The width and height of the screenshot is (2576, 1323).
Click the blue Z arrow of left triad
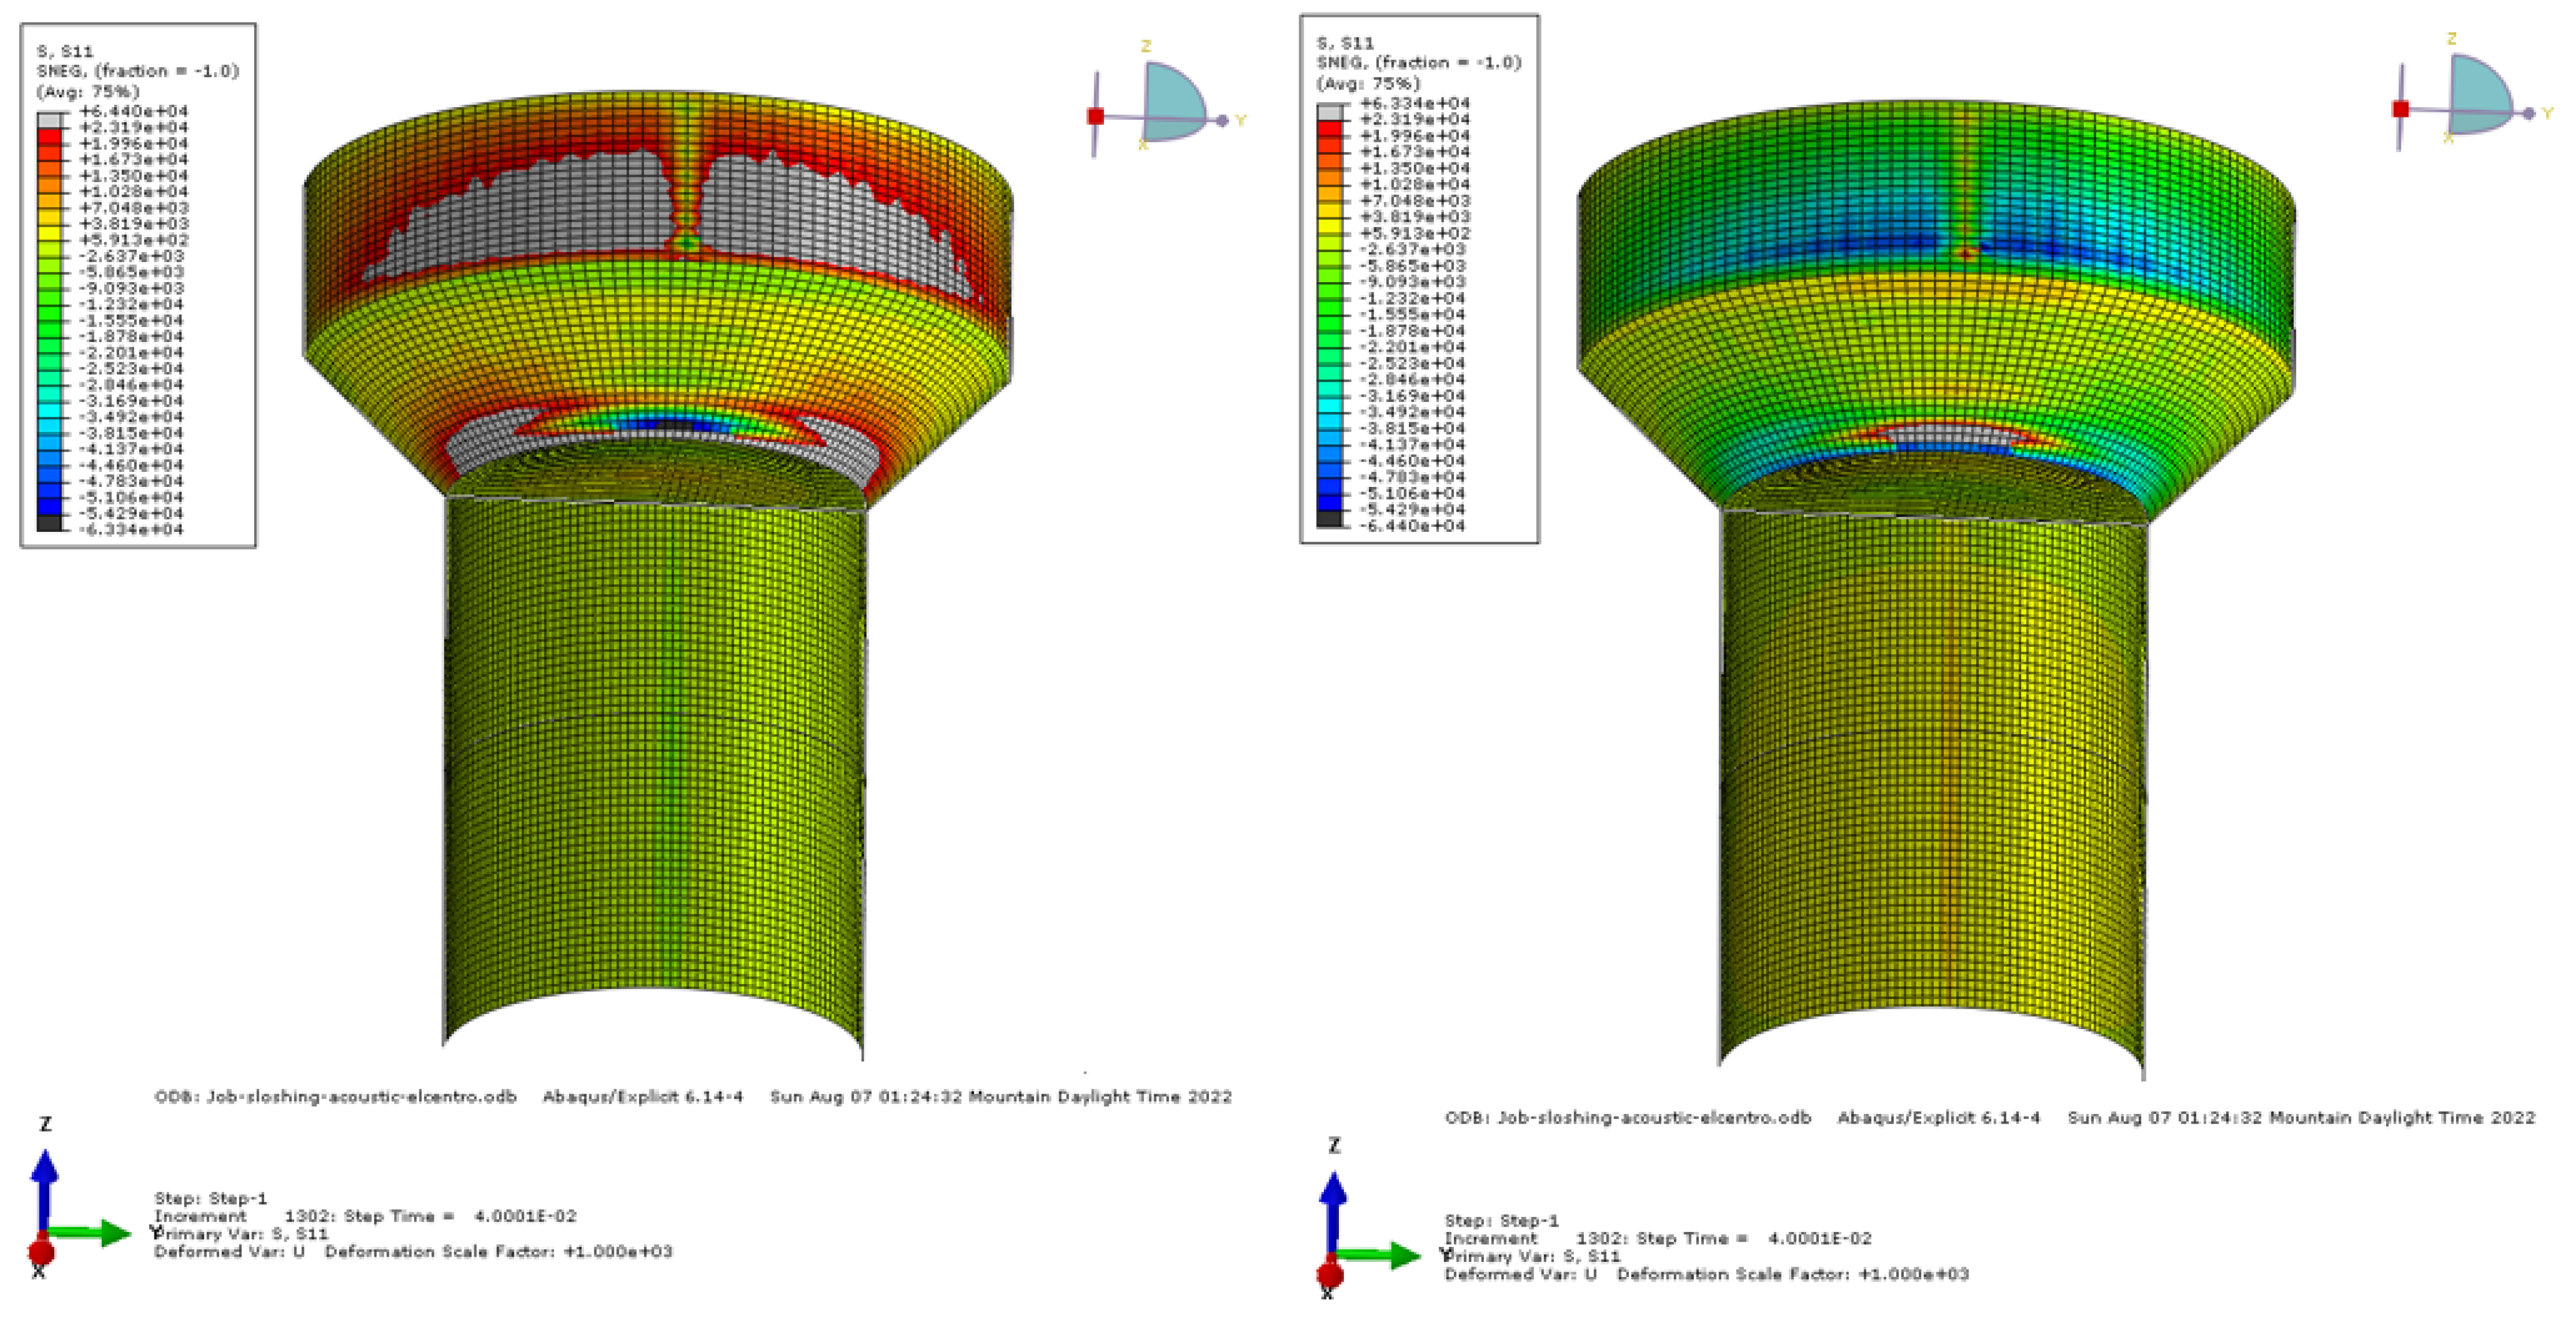click(44, 1185)
